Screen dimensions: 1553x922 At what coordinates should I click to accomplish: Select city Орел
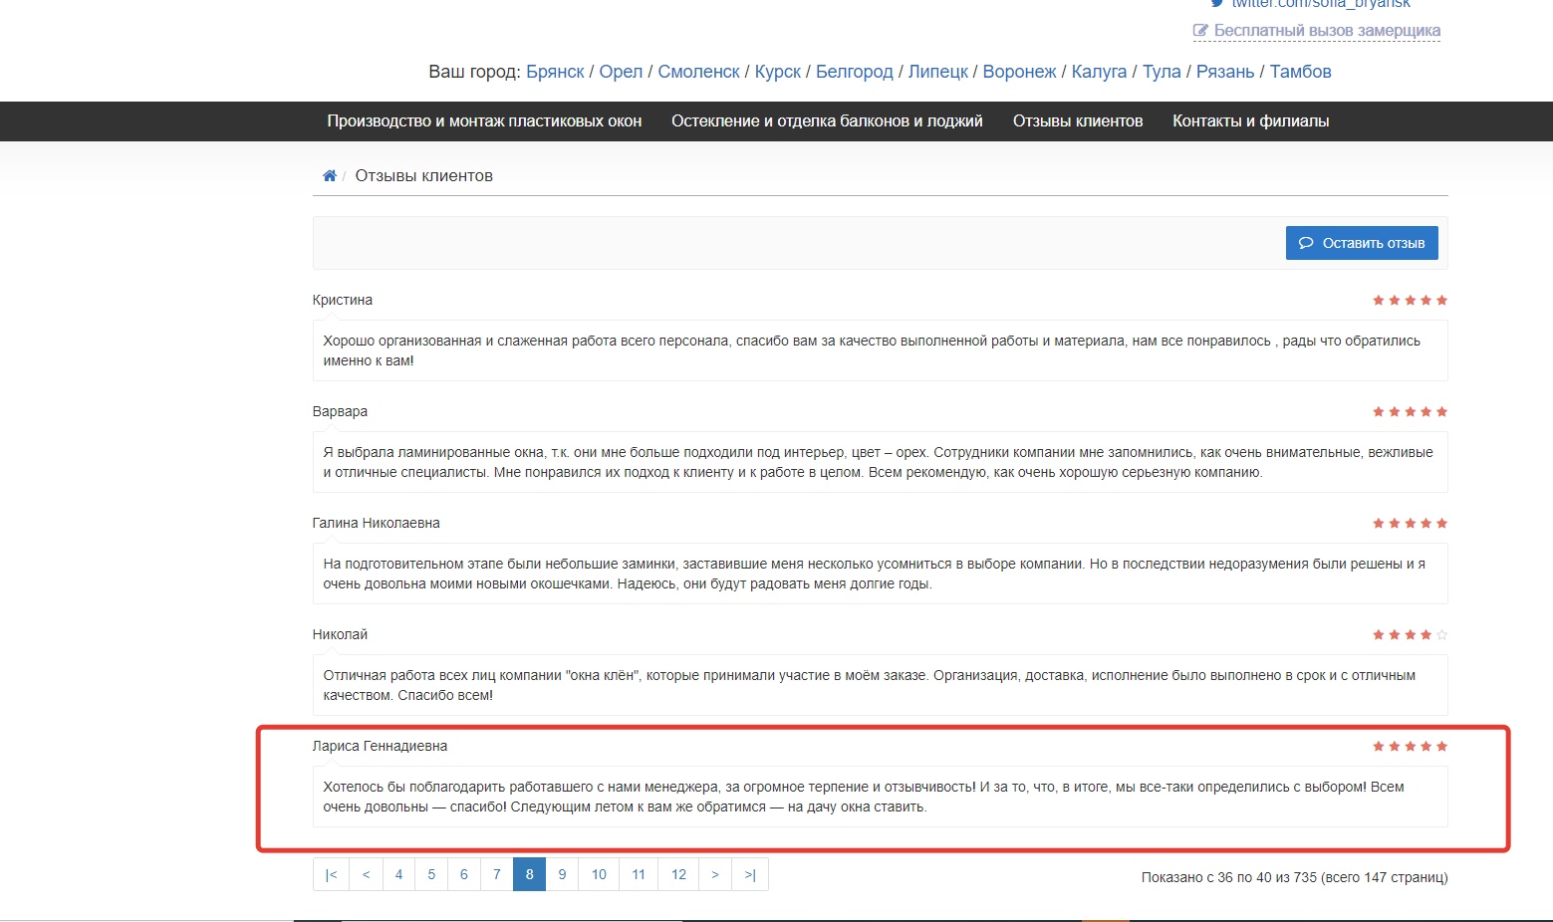[621, 72]
